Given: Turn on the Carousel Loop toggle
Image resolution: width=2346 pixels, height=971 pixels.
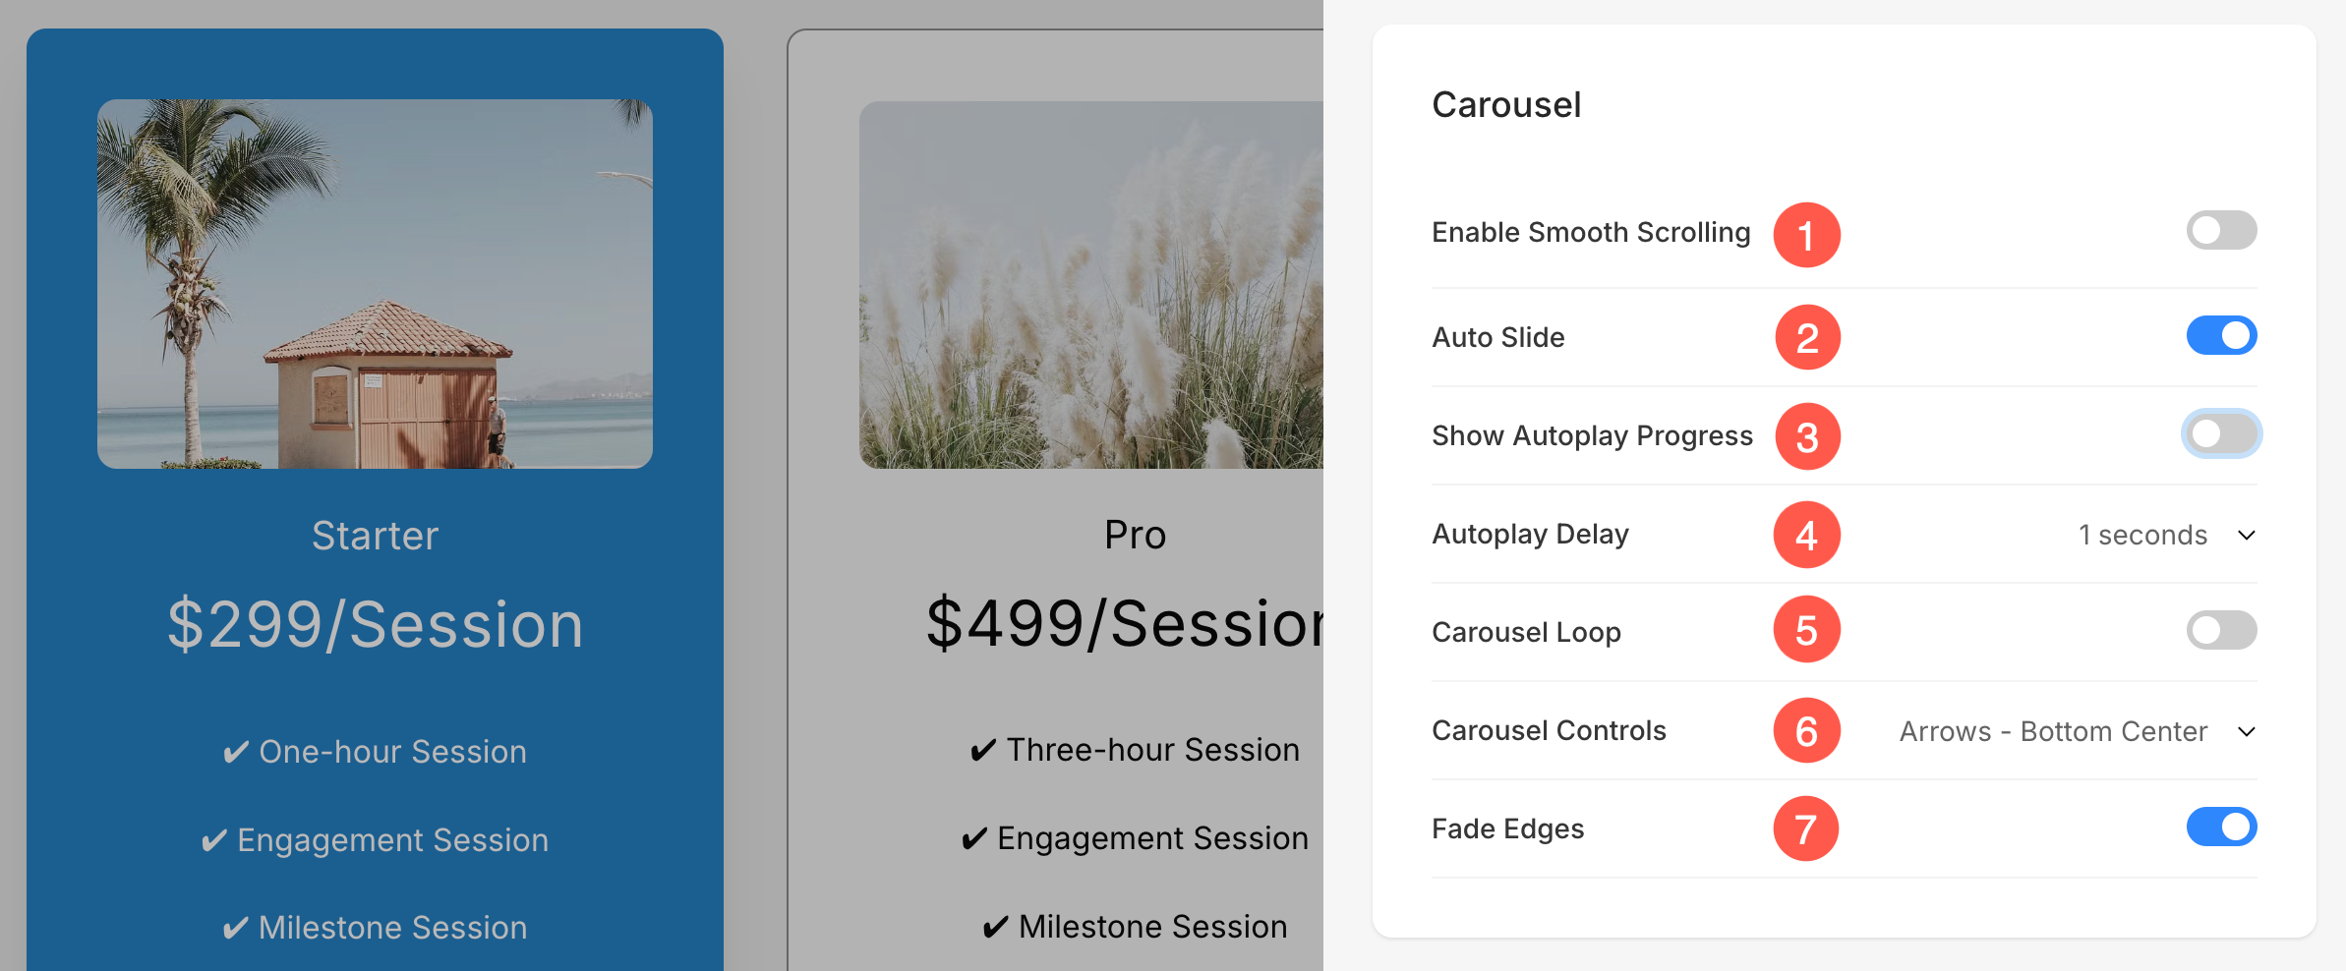Looking at the screenshot, I should 2221,630.
